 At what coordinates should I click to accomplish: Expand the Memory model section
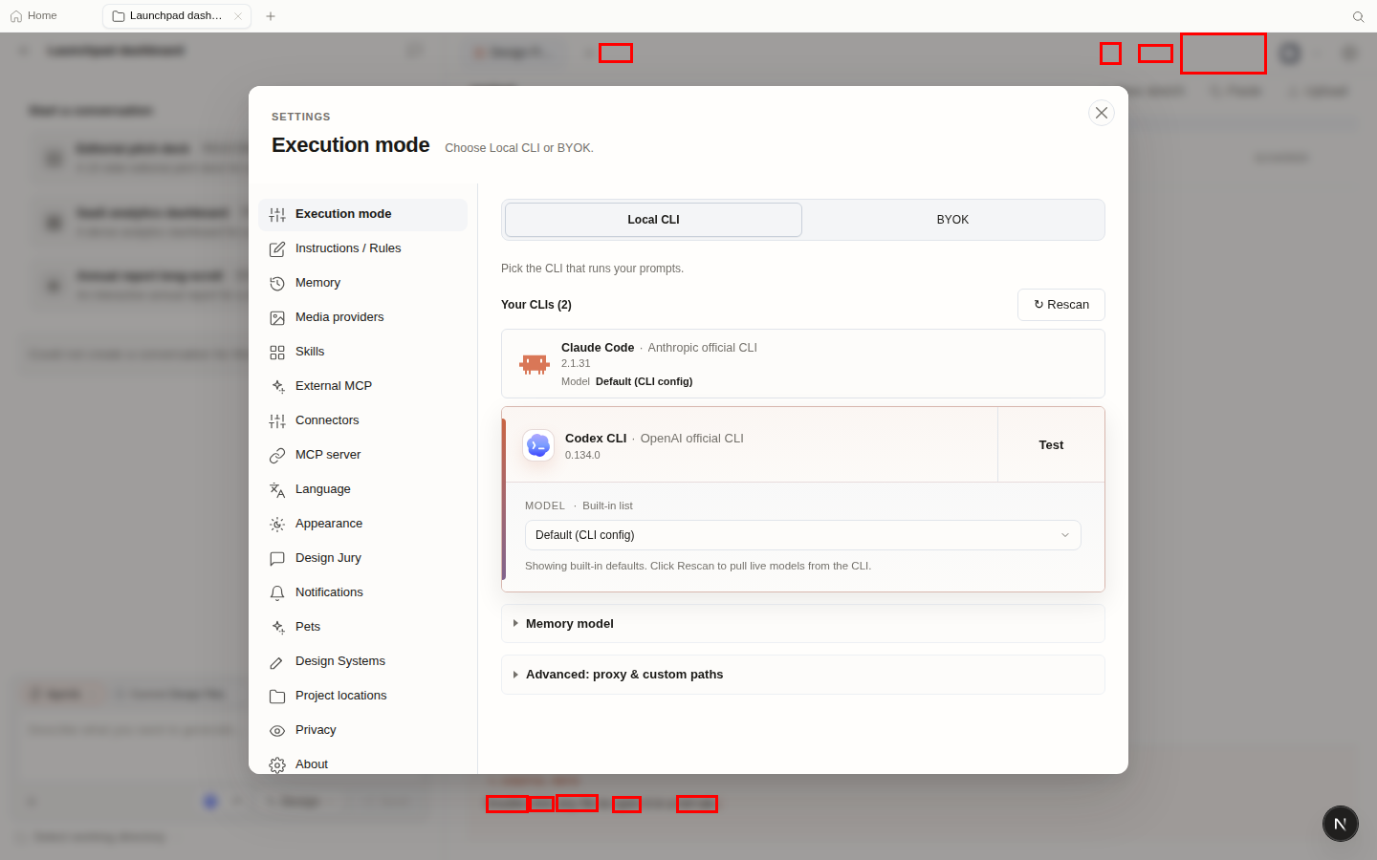803,624
